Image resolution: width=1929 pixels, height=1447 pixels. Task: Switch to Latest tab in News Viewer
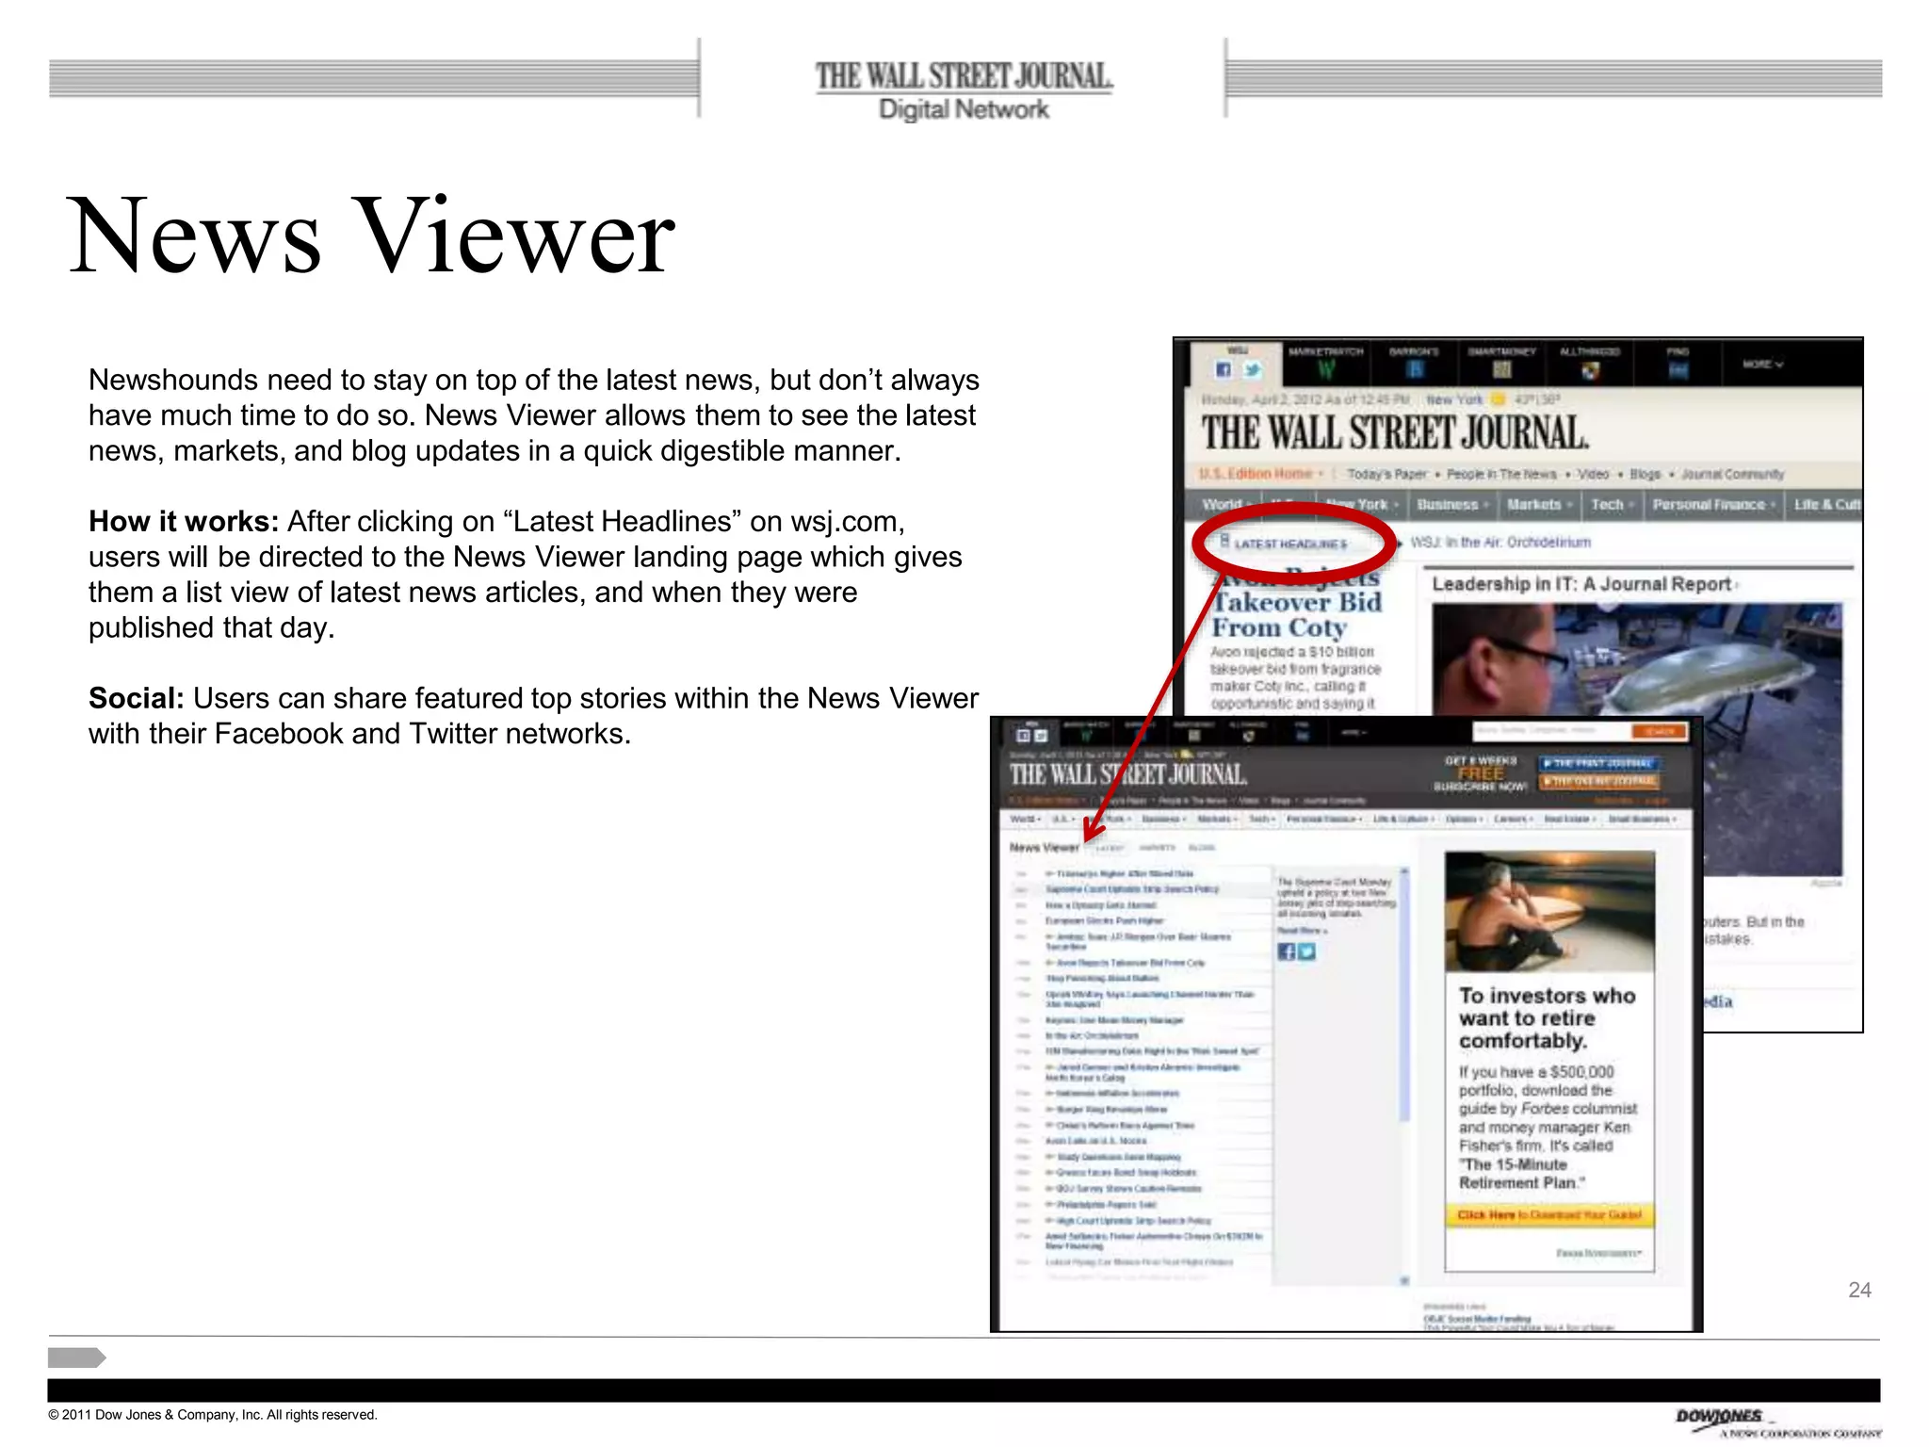click(1110, 848)
